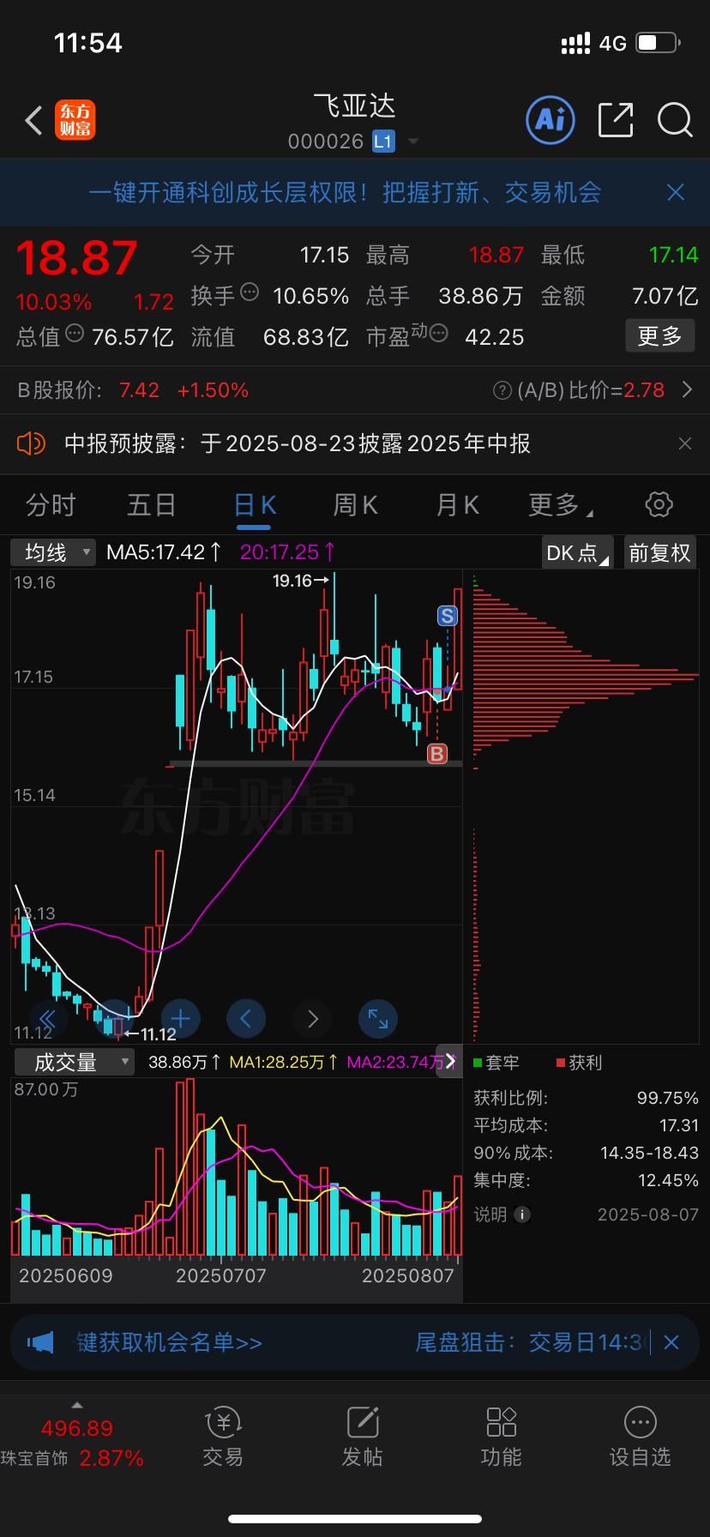710x1537 pixels.
Task: Expand side panel with arrow near MA2
Action: point(449,1062)
